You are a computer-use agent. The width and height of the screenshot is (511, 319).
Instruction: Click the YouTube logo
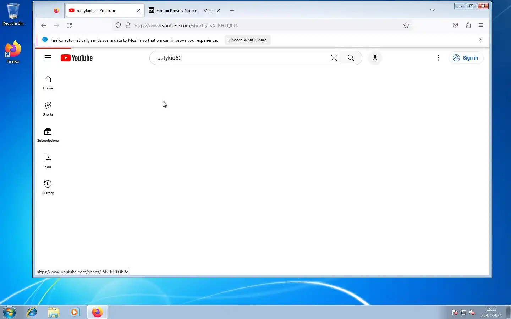coord(77,58)
